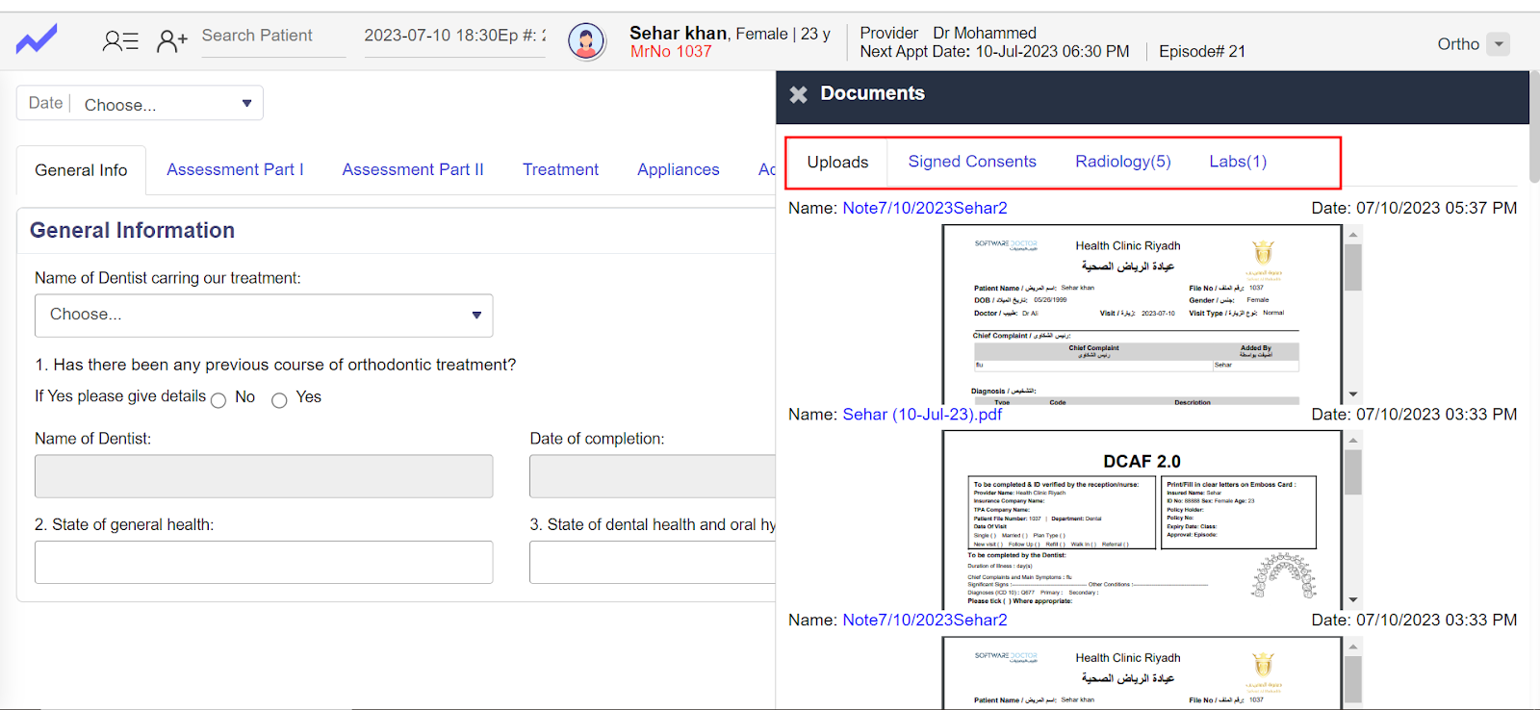The image size is (1540, 710).
Task: Click the app logo icon
Action: point(37,39)
